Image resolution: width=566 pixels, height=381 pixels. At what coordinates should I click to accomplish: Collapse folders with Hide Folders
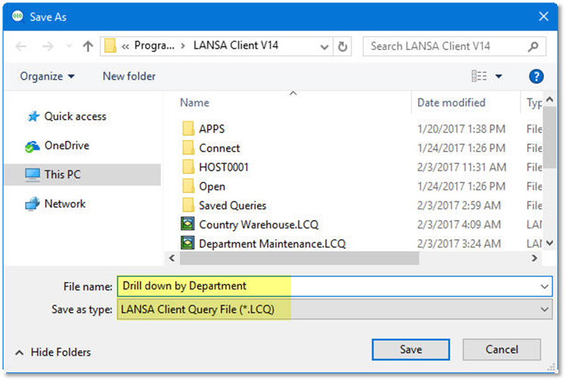coord(53,352)
